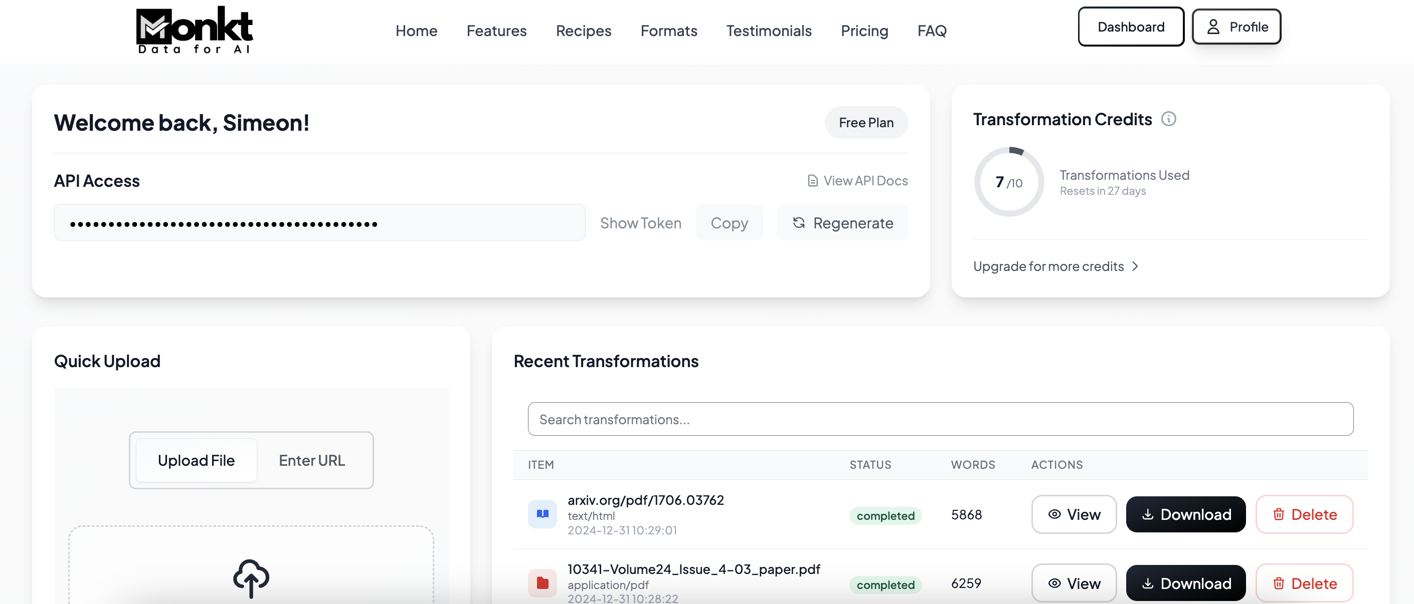Click the cloud upload icon
Screen dimensions: 1414x604
pos(251,577)
